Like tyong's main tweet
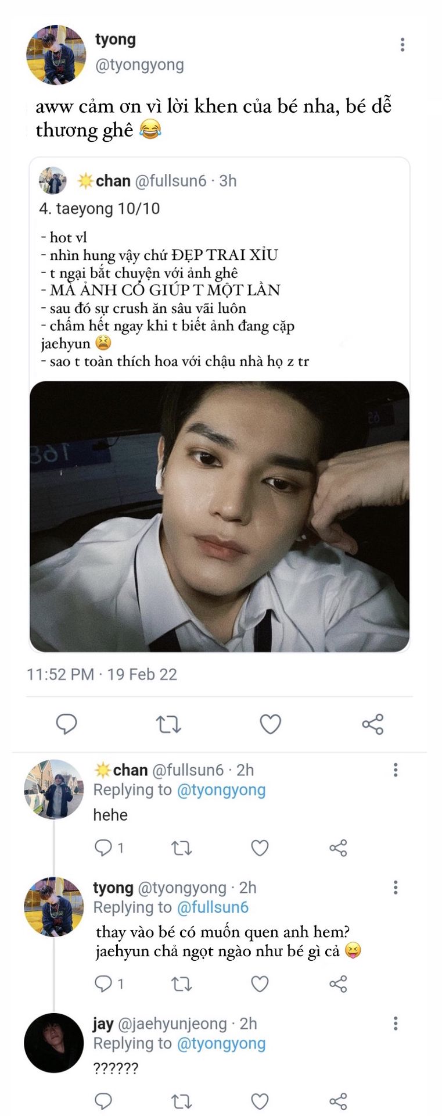Screen dimensions: 442x1116 tap(270, 724)
